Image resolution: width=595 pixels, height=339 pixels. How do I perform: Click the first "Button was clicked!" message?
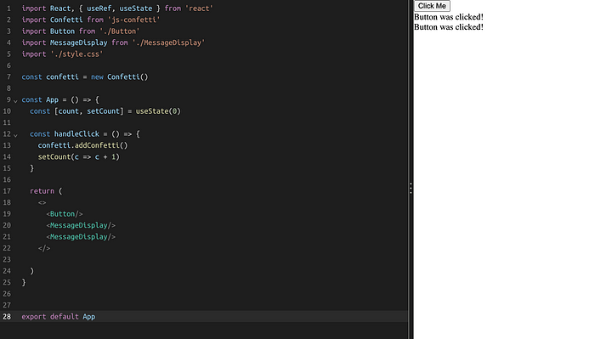point(449,17)
